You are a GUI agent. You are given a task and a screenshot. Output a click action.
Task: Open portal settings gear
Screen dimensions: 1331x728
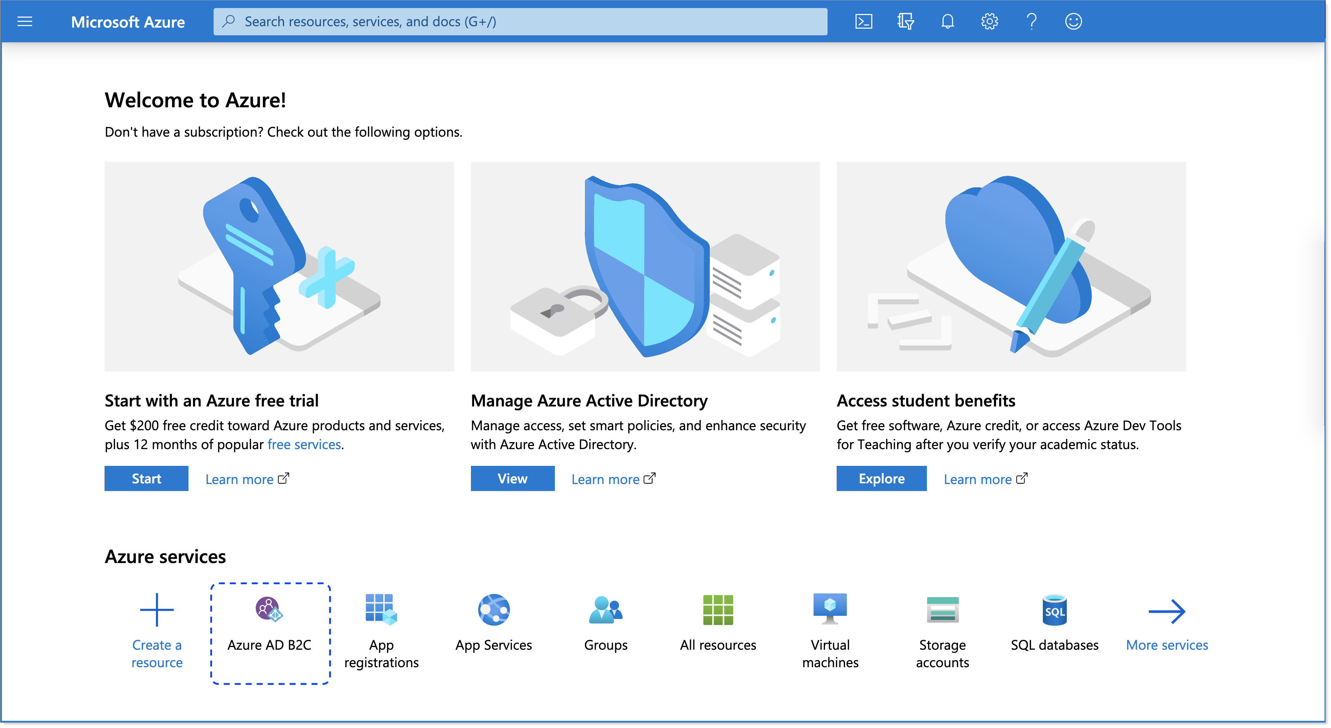tap(989, 21)
